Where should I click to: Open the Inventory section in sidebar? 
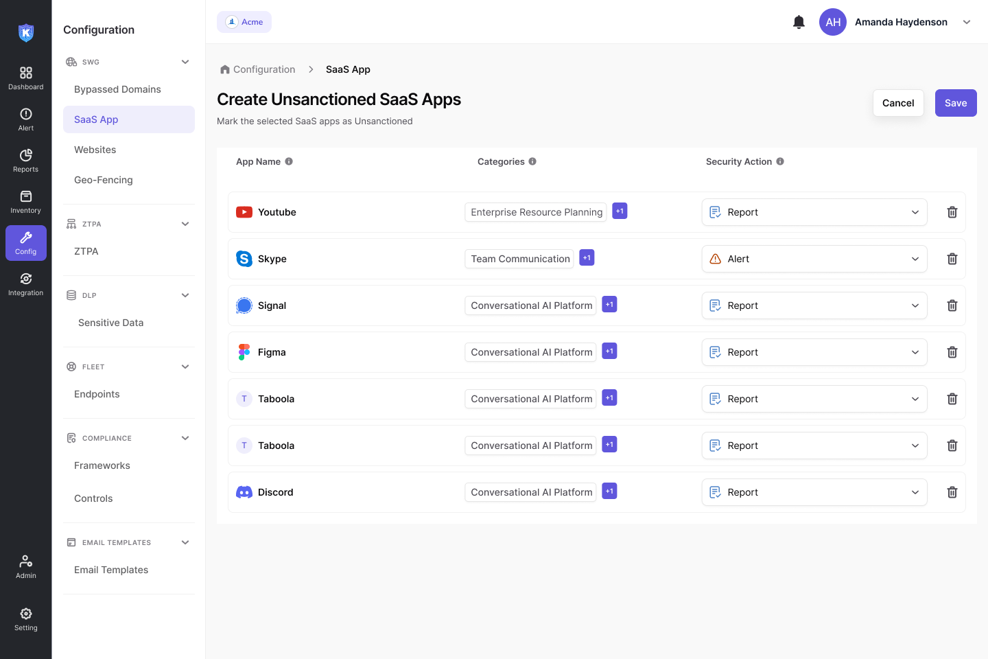(x=26, y=202)
